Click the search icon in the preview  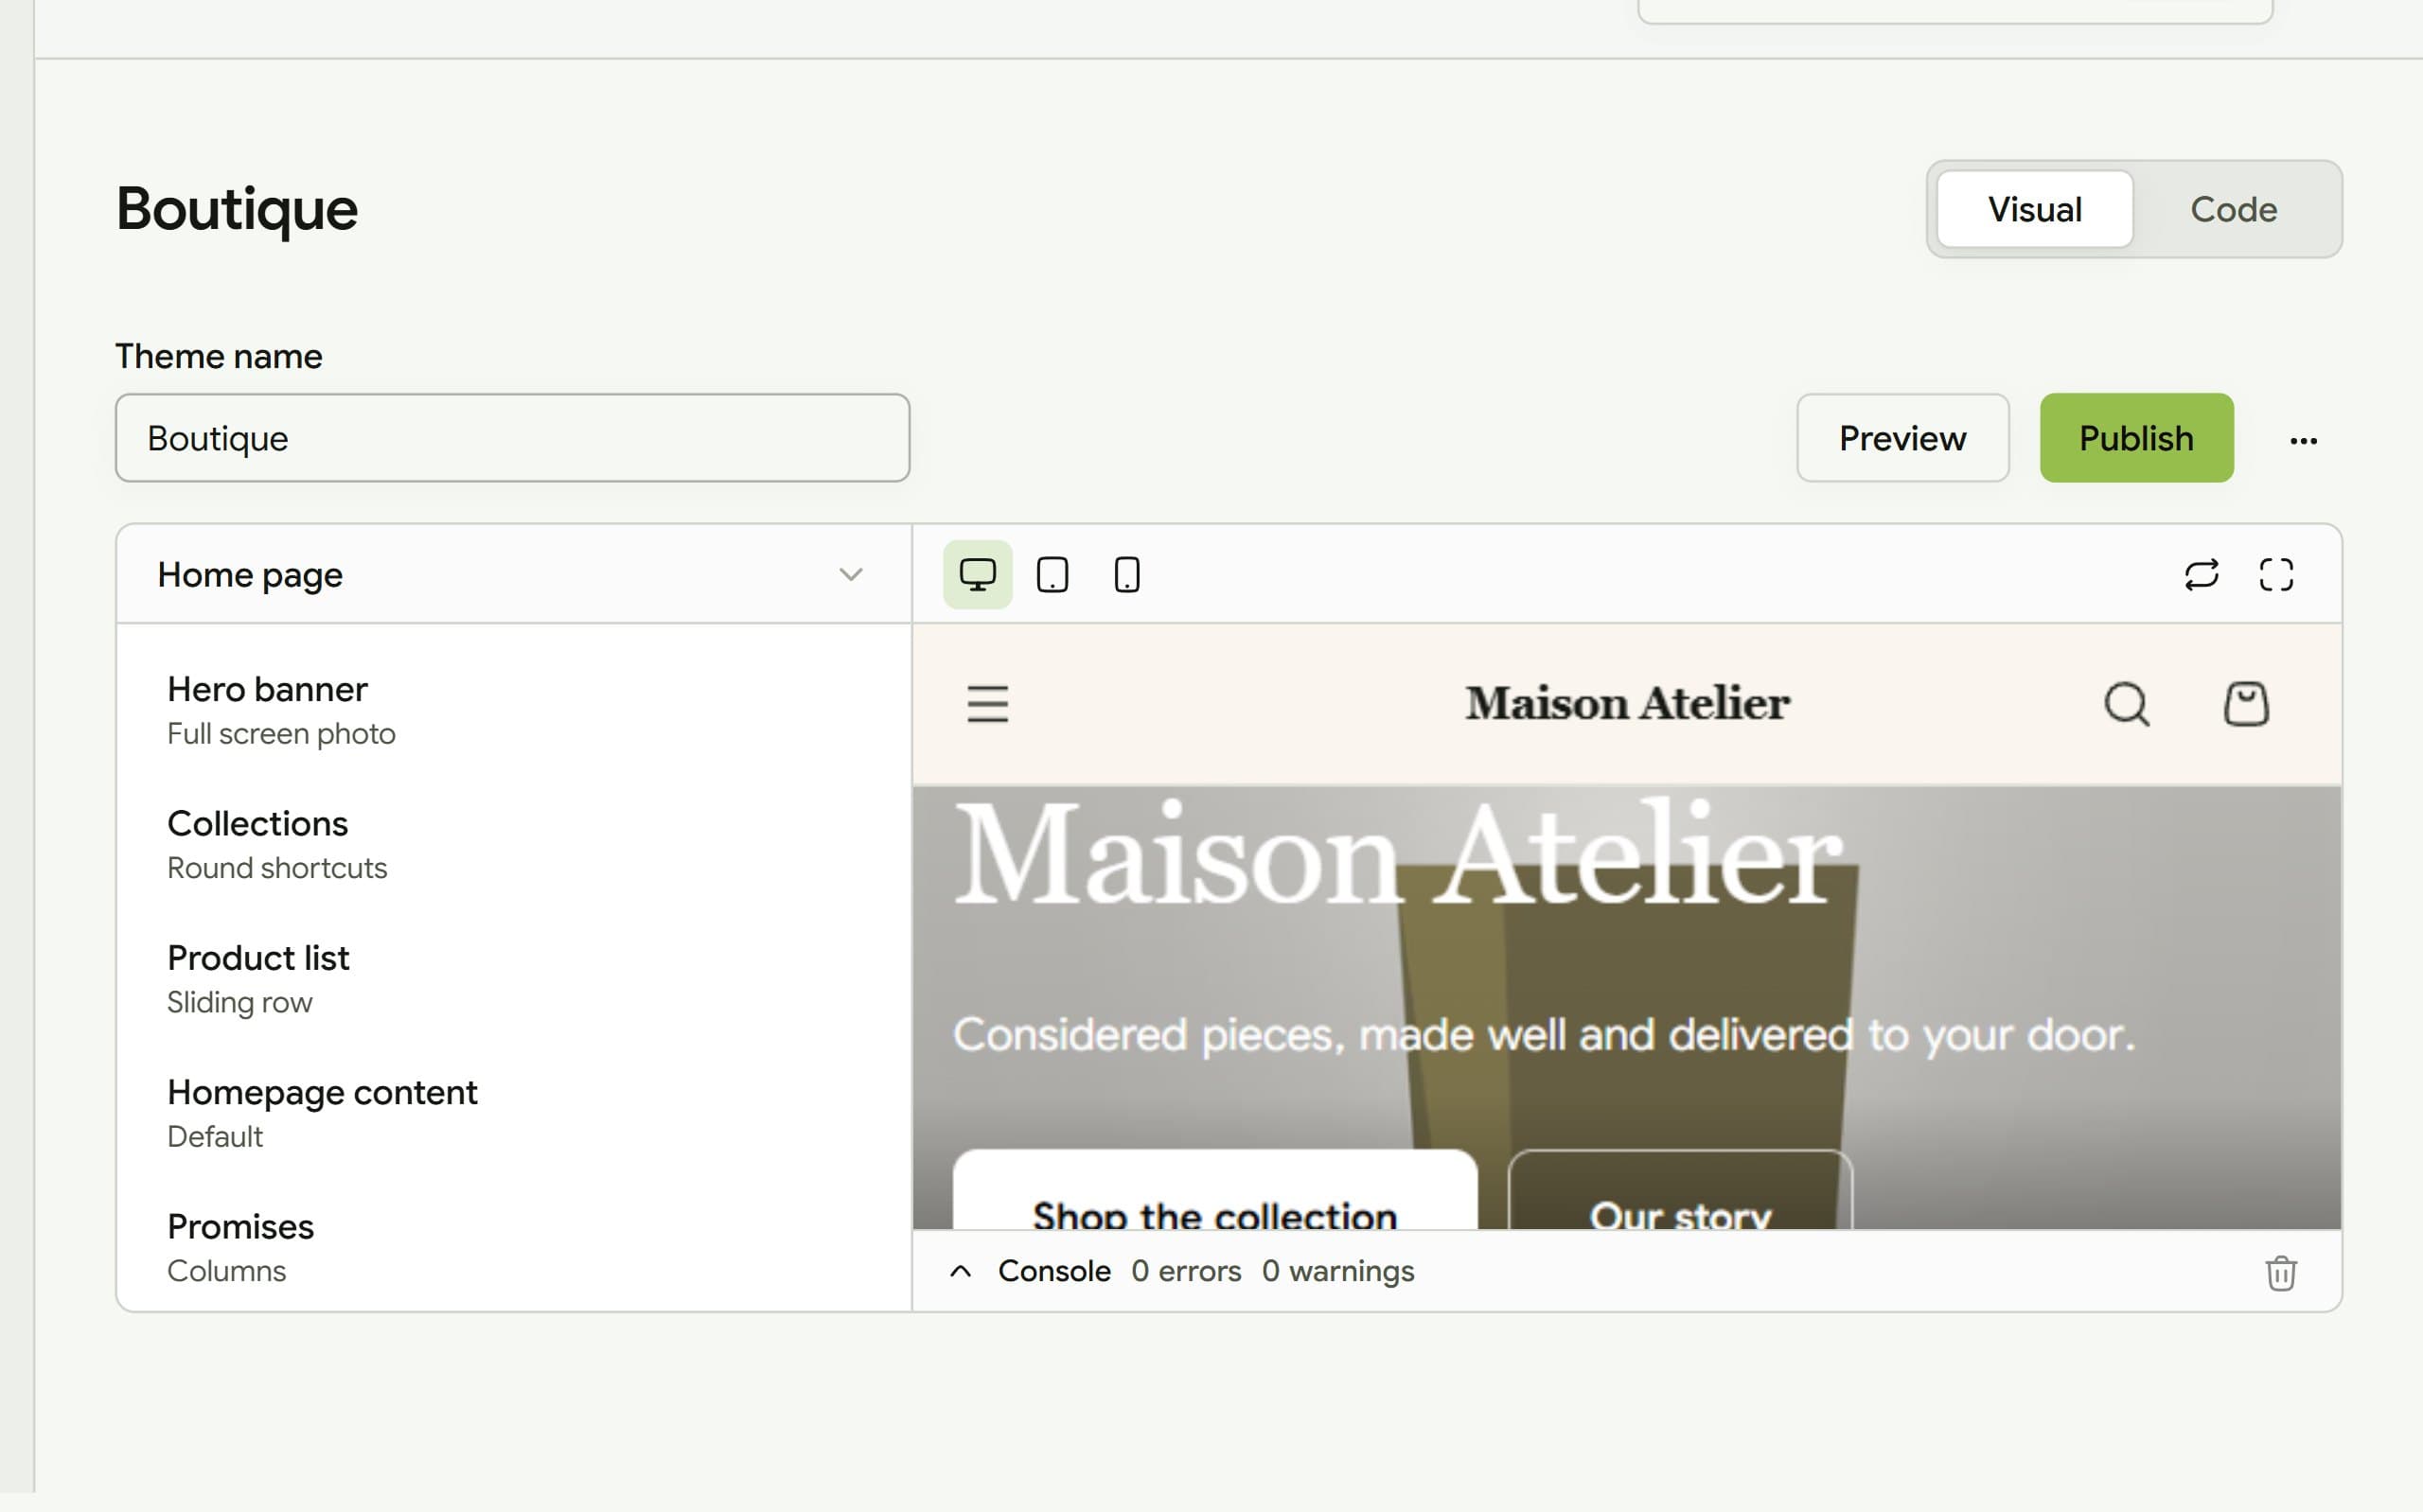[2127, 704]
